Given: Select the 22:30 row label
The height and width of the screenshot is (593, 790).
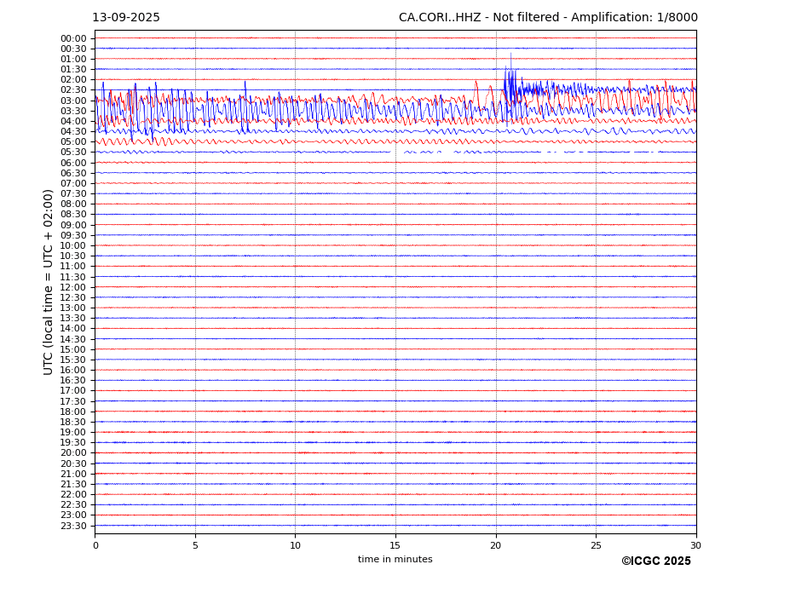Looking at the screenshot, I should point(73,505).
